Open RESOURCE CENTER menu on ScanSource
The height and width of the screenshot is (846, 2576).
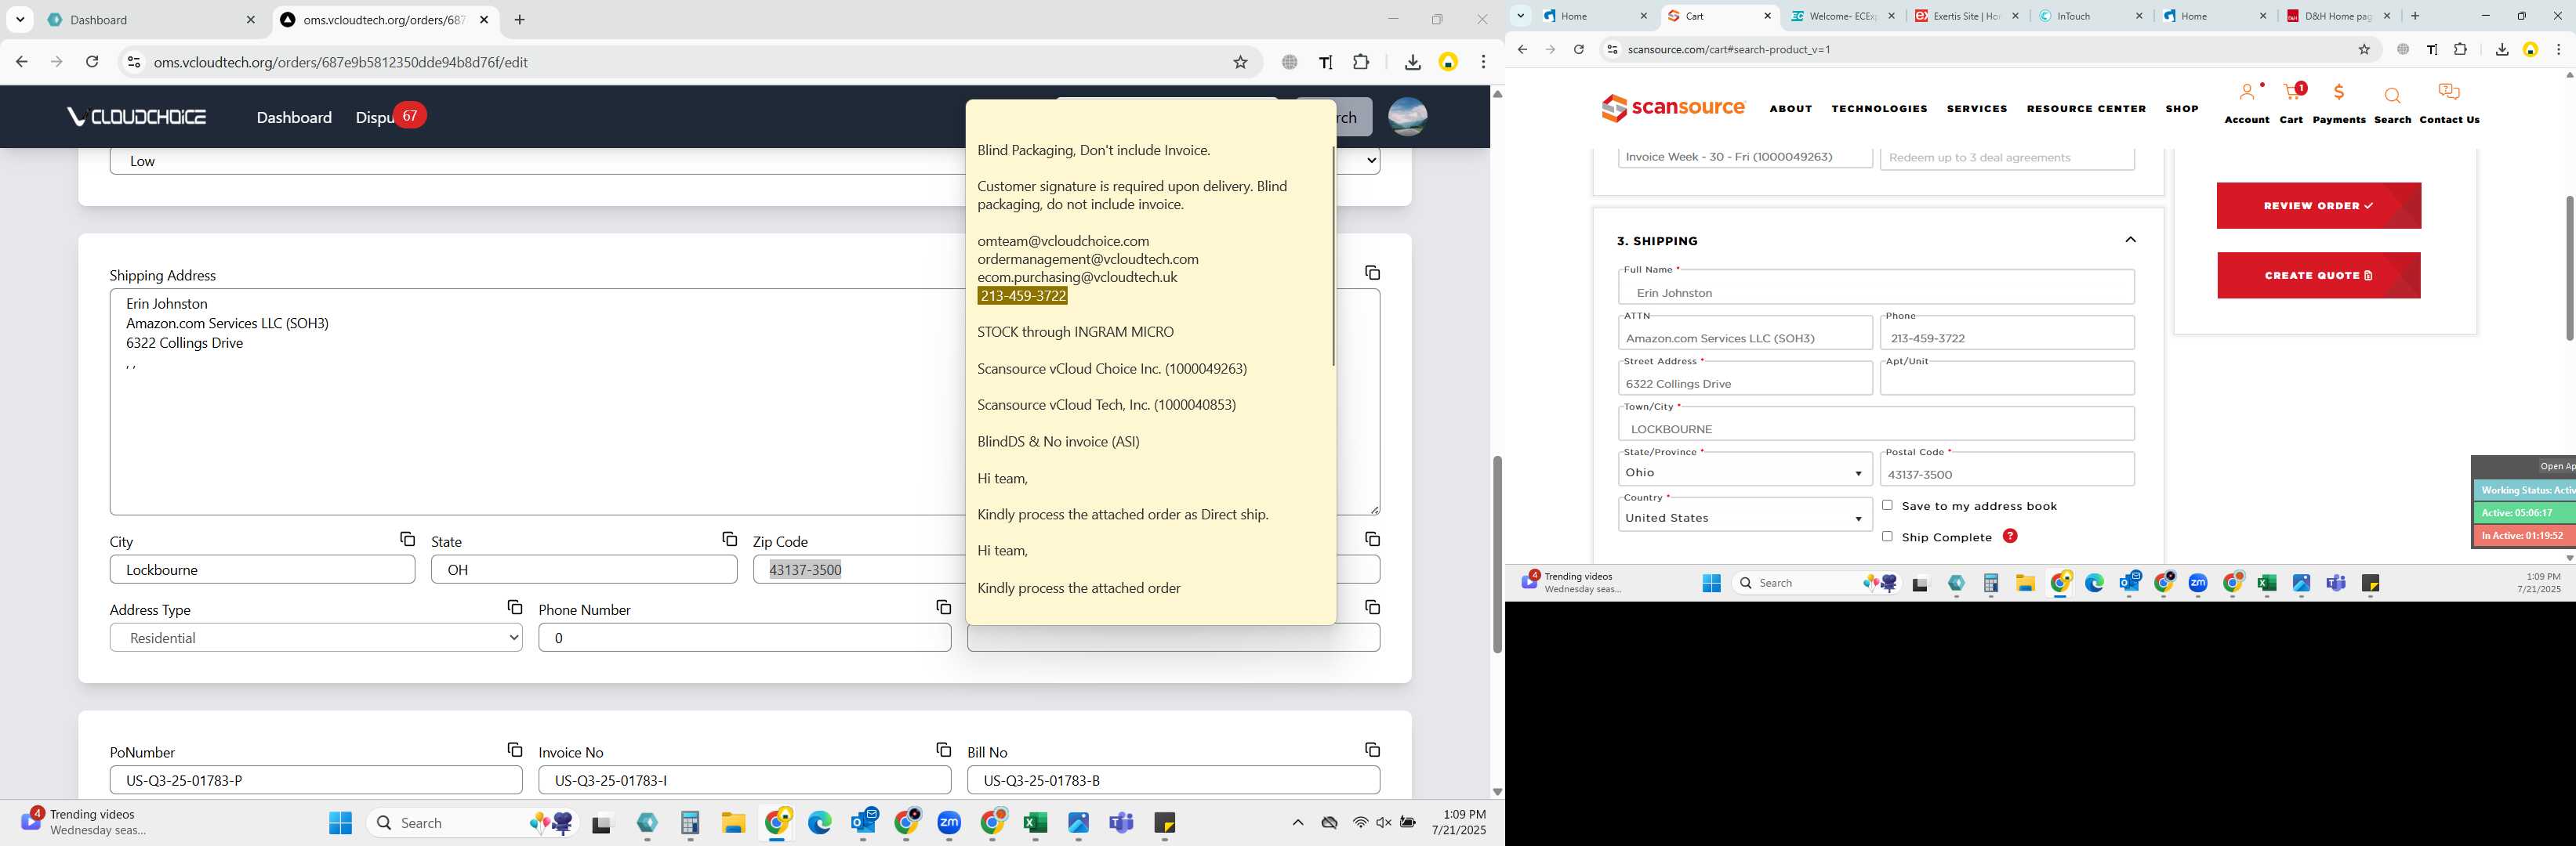point(2086,109)
